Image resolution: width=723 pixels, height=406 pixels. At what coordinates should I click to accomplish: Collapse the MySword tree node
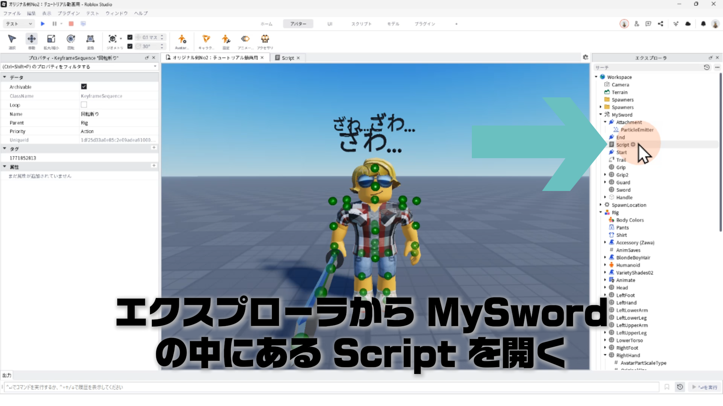(601, 115)
